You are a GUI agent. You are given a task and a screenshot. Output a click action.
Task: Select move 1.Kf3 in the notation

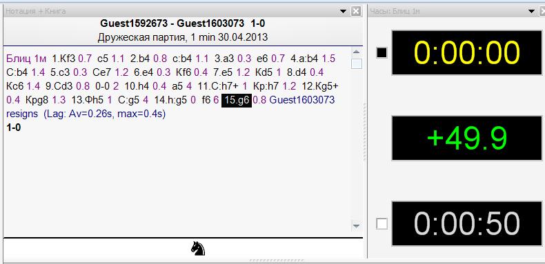63,59
